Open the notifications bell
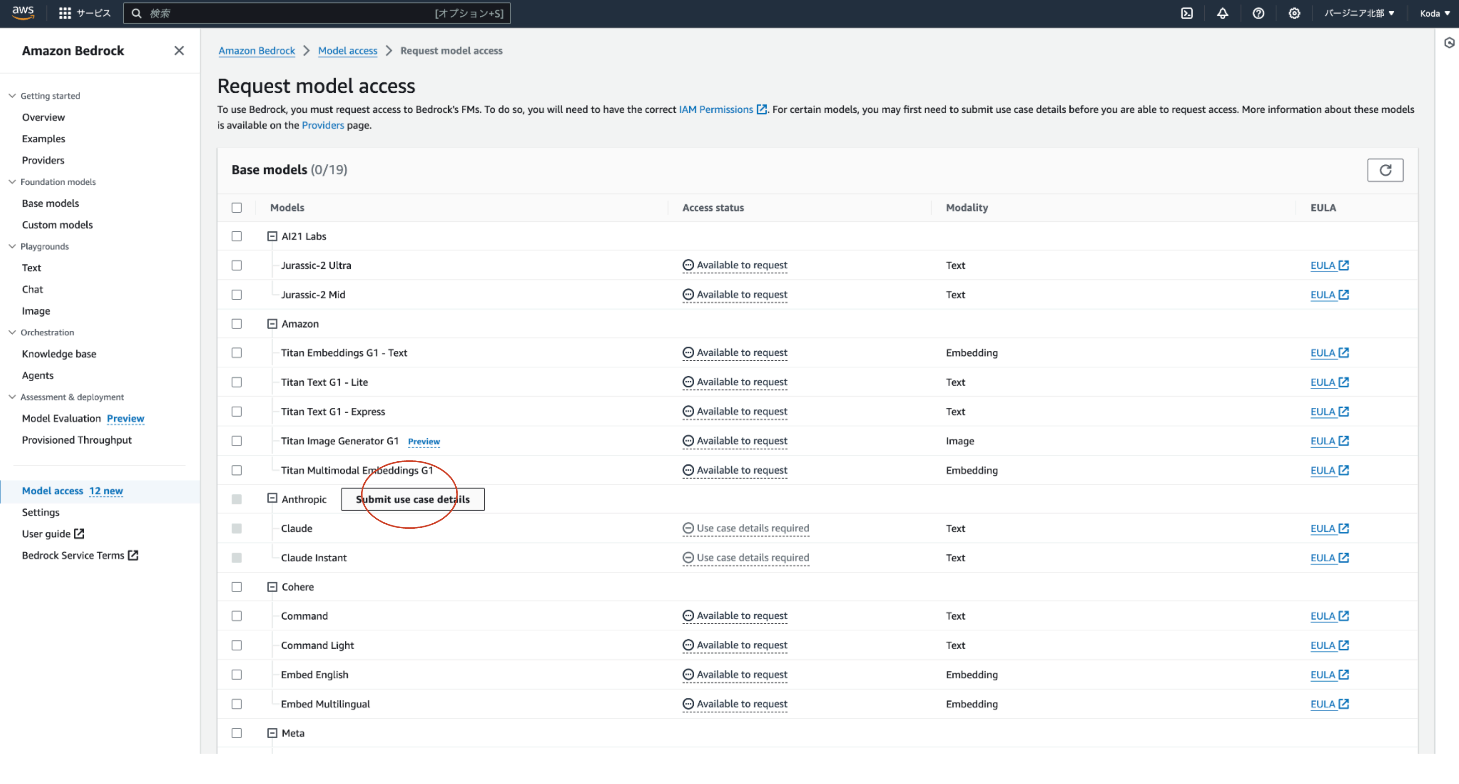1459x784 pixels. point(1223,13)
